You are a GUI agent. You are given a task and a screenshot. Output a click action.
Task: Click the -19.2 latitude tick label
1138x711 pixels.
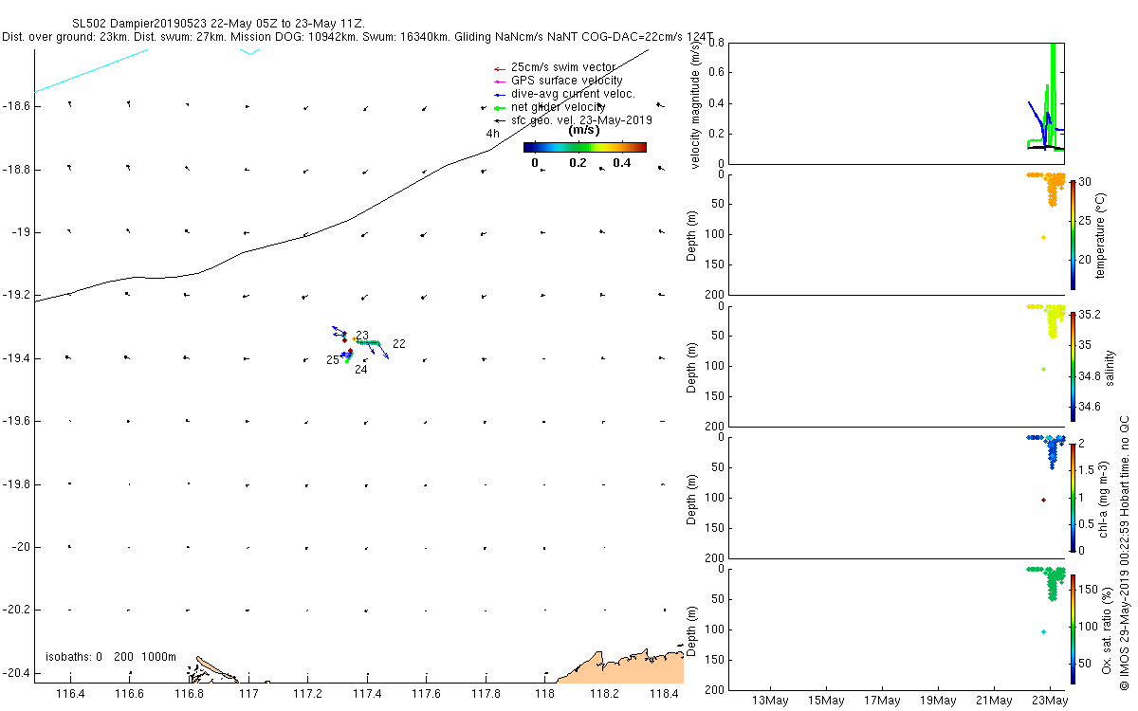click(16, 295)
